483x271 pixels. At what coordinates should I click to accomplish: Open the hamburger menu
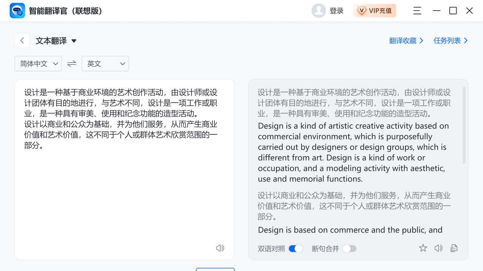tap(417, 11)
